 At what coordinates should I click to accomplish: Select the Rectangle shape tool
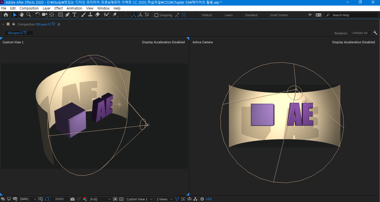60,15
